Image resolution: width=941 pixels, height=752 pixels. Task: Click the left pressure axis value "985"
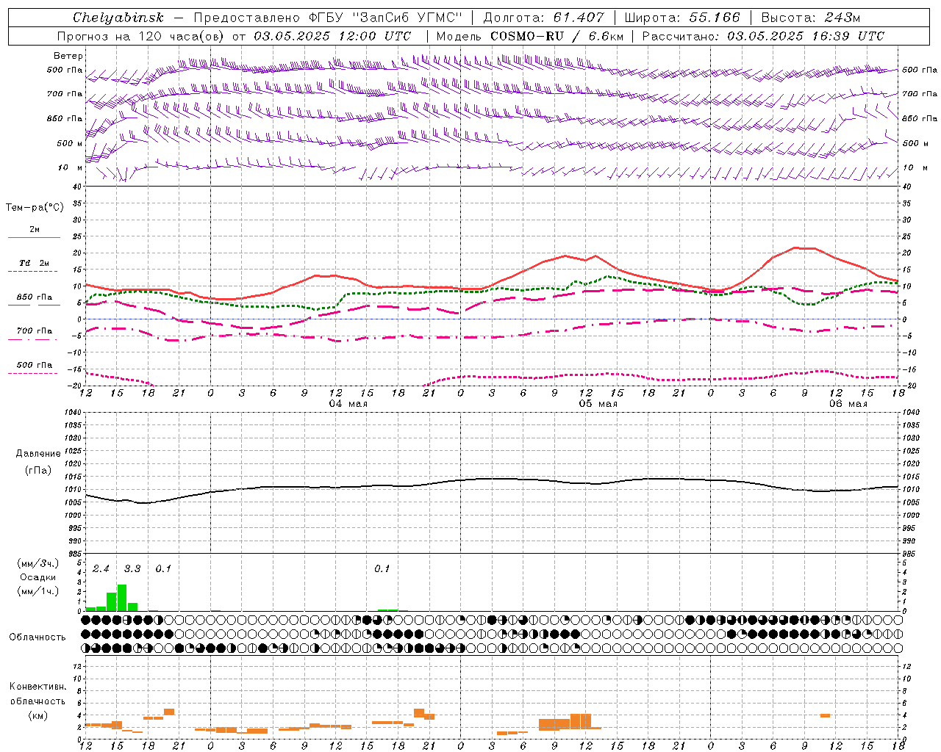[74, 554]
